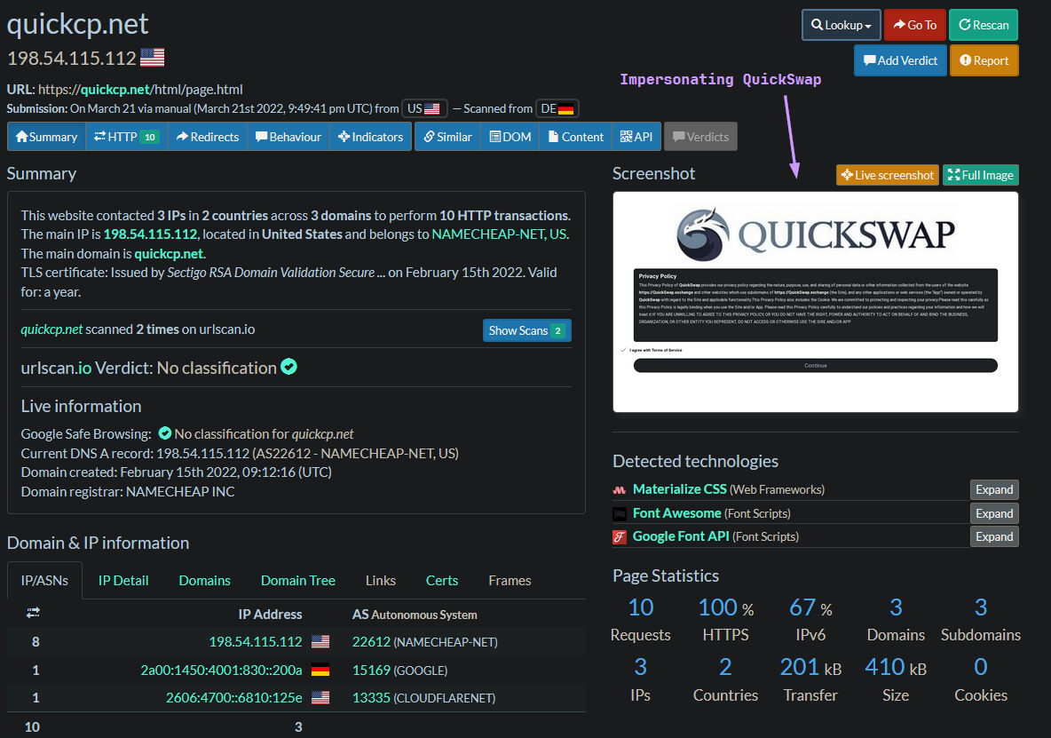Screen dimensions: 1051x738
Task: Click the Google Font API logo icon
Action: point(620,537)
